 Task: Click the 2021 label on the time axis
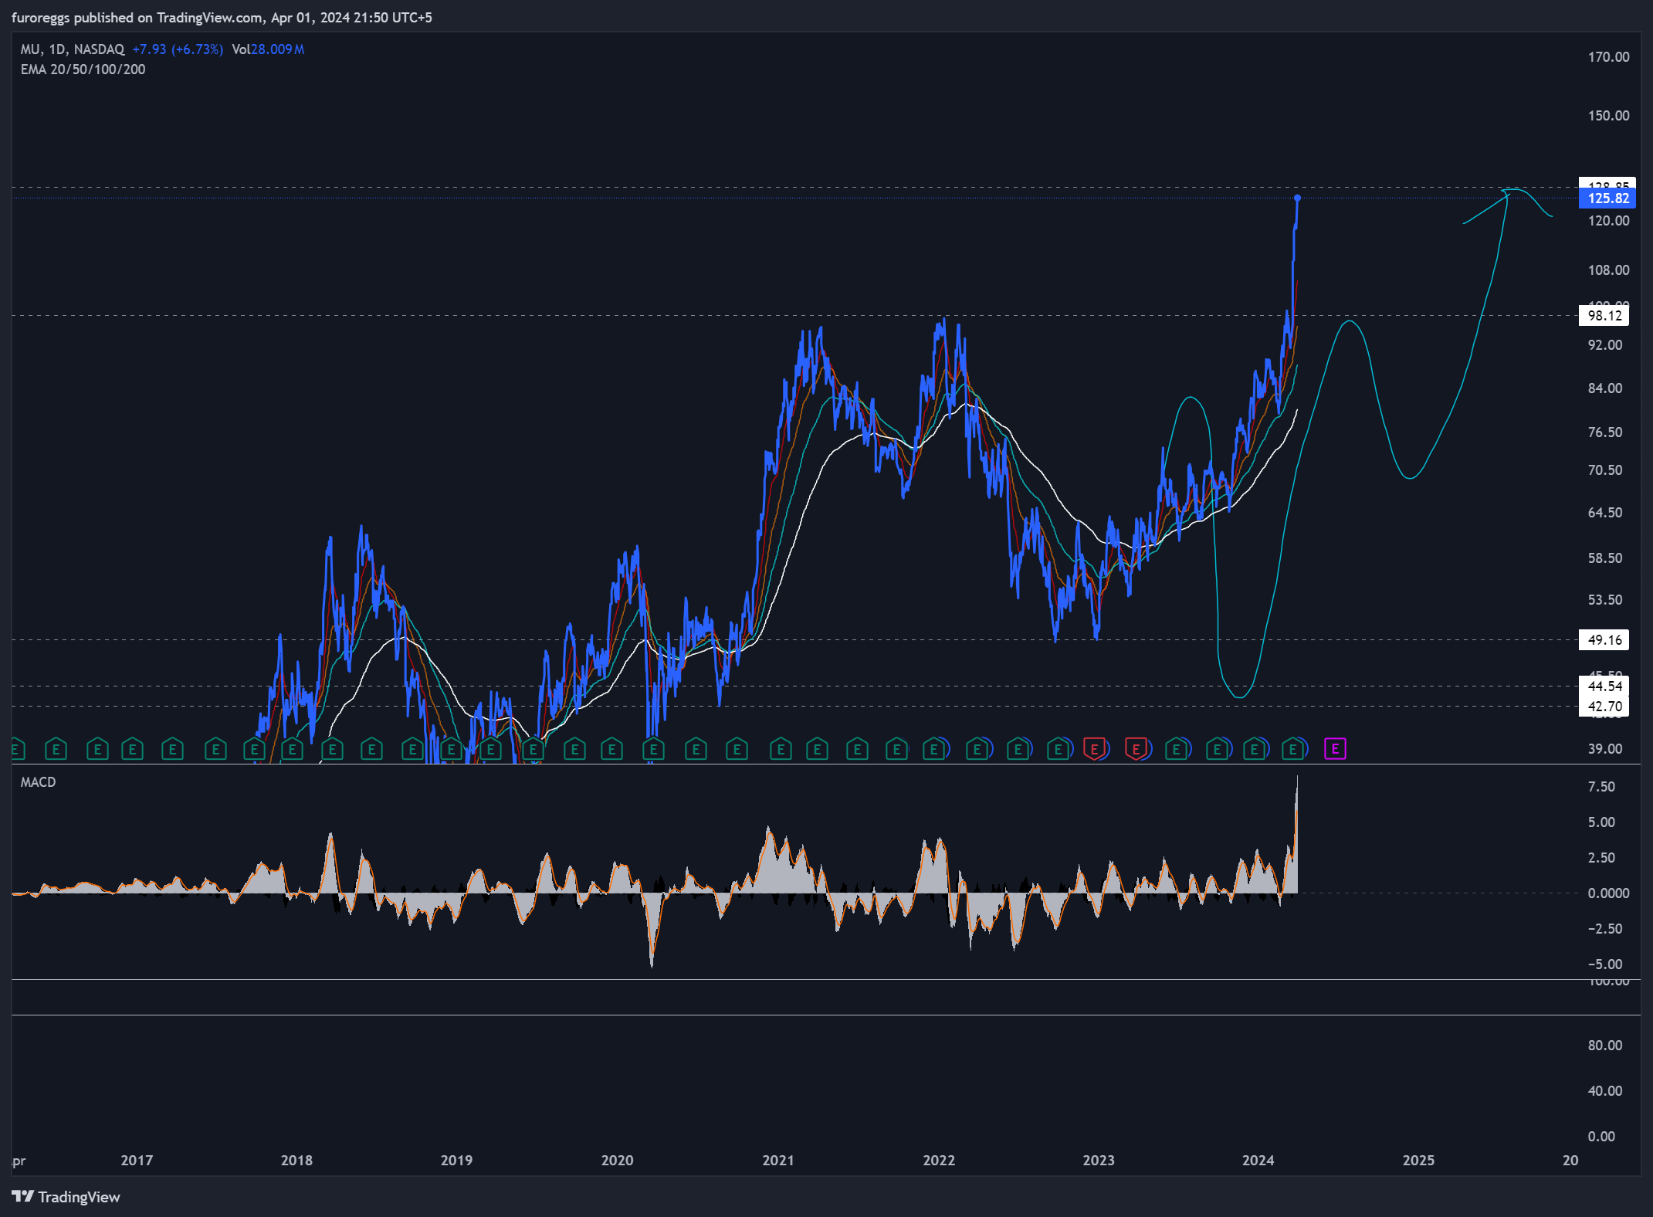tap(777, 1160)
